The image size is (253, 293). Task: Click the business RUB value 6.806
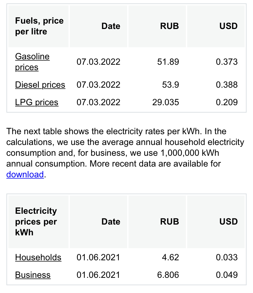point(168,275)
